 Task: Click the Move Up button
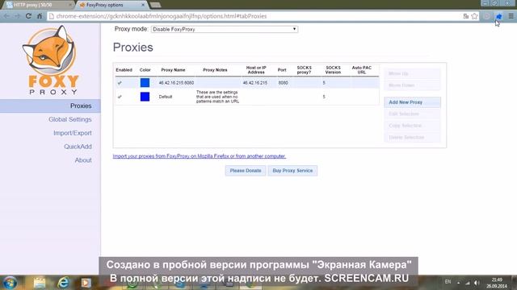point(412,73)
